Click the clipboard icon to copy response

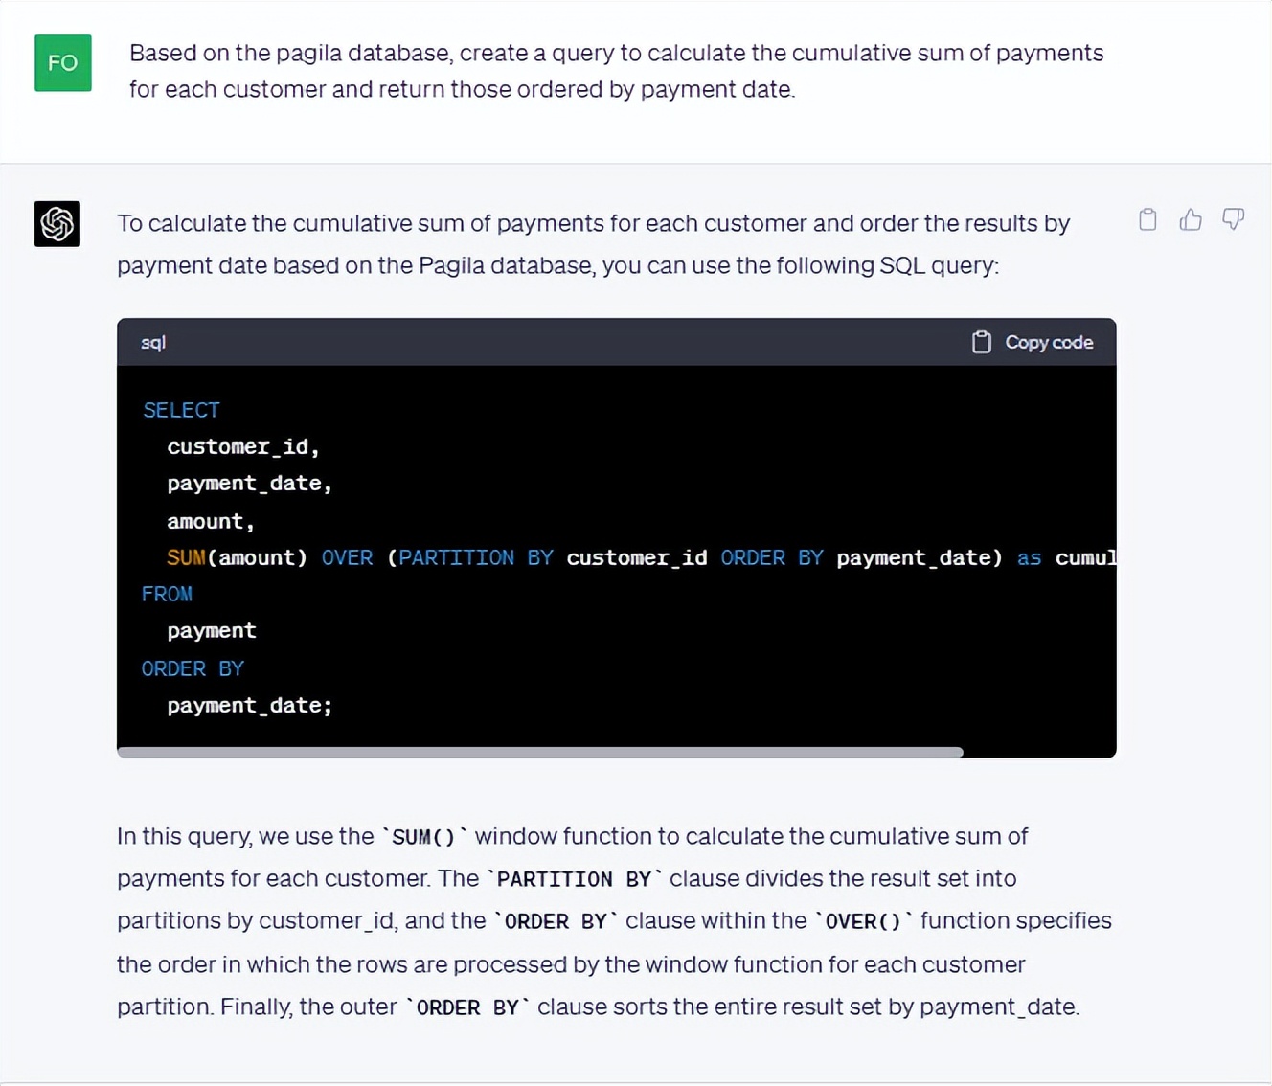coord(1147,219)
